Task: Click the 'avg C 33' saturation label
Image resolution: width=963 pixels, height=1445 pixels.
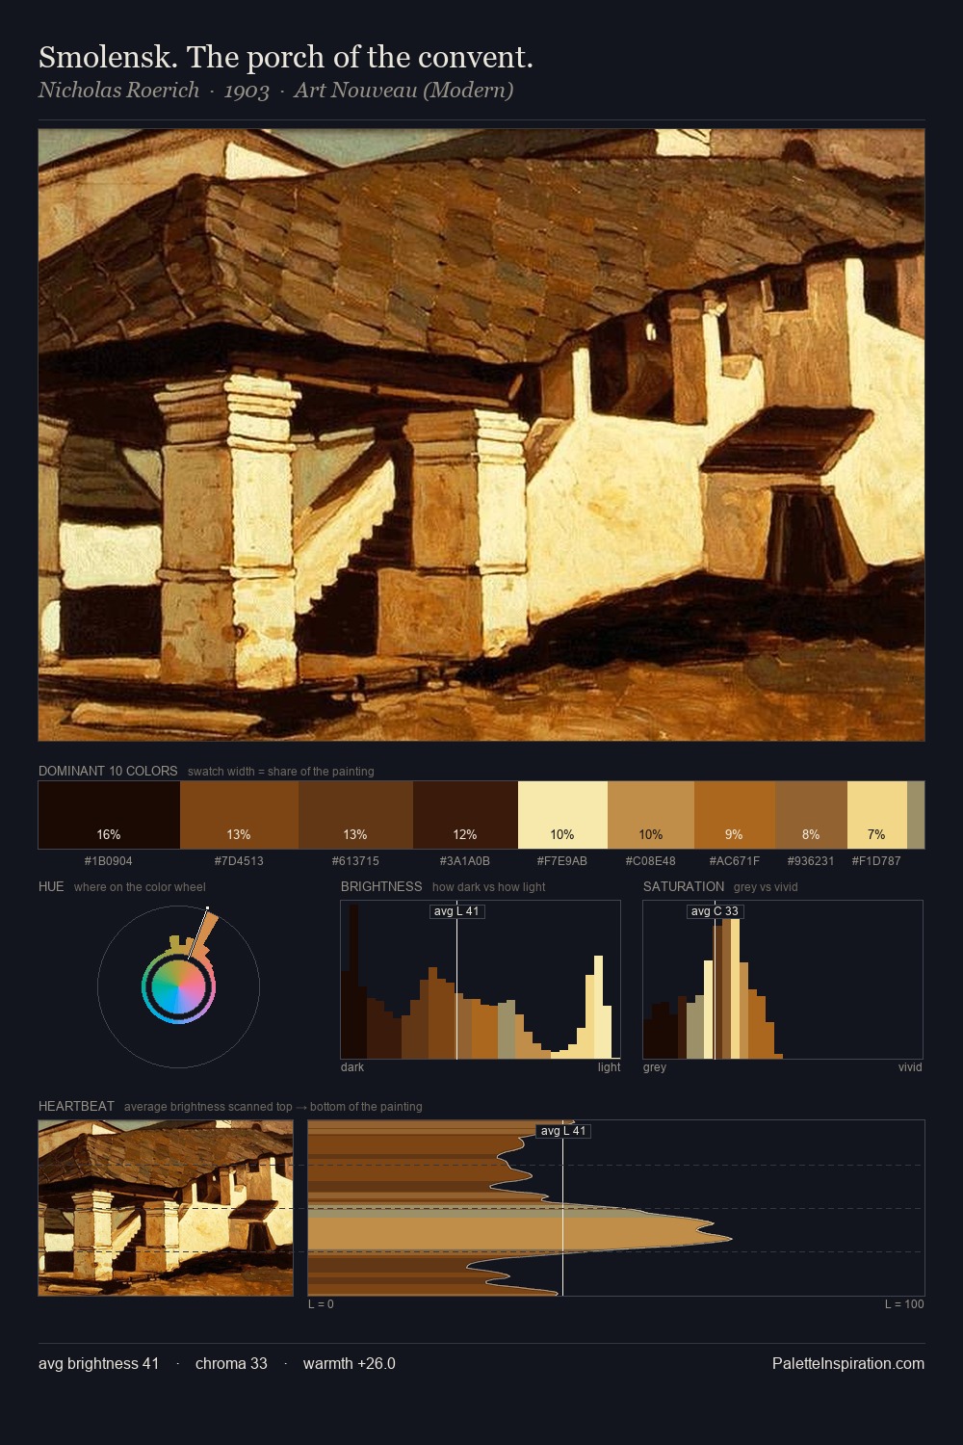Action: click(x=715, y=911)
